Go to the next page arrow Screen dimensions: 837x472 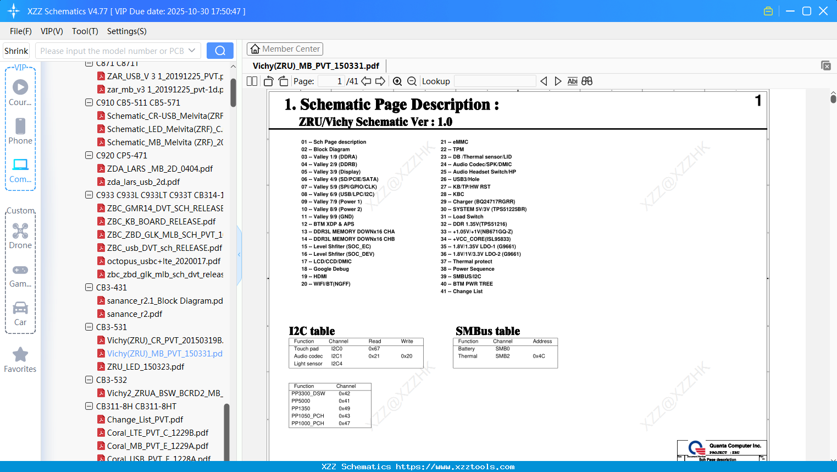380,81
